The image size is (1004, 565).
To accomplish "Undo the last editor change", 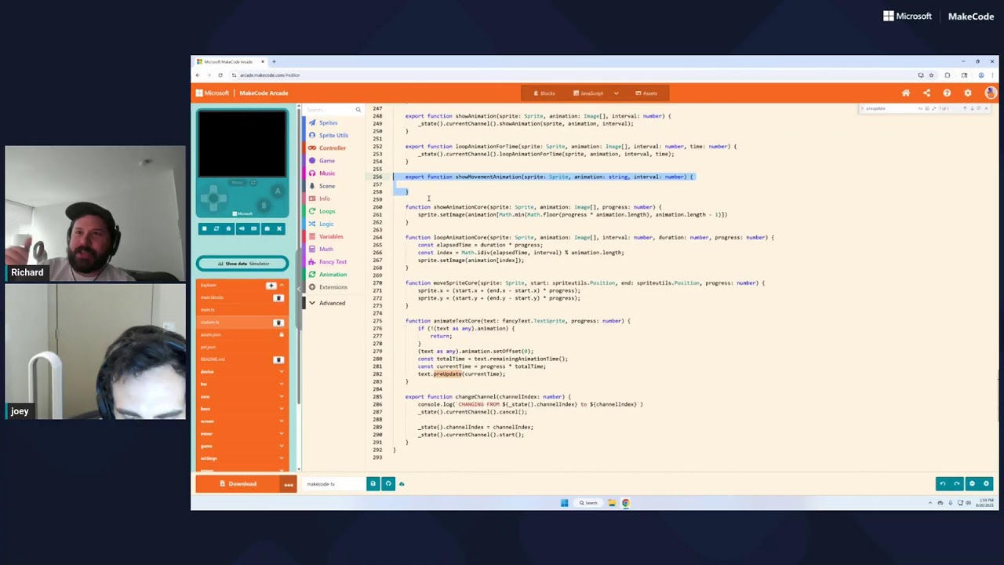I will coord(943,483).
